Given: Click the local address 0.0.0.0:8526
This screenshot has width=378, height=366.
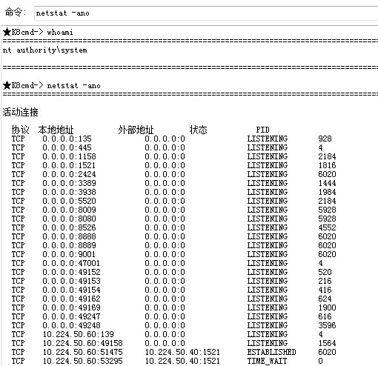Looking at the screenshot, I should (69, 227).
